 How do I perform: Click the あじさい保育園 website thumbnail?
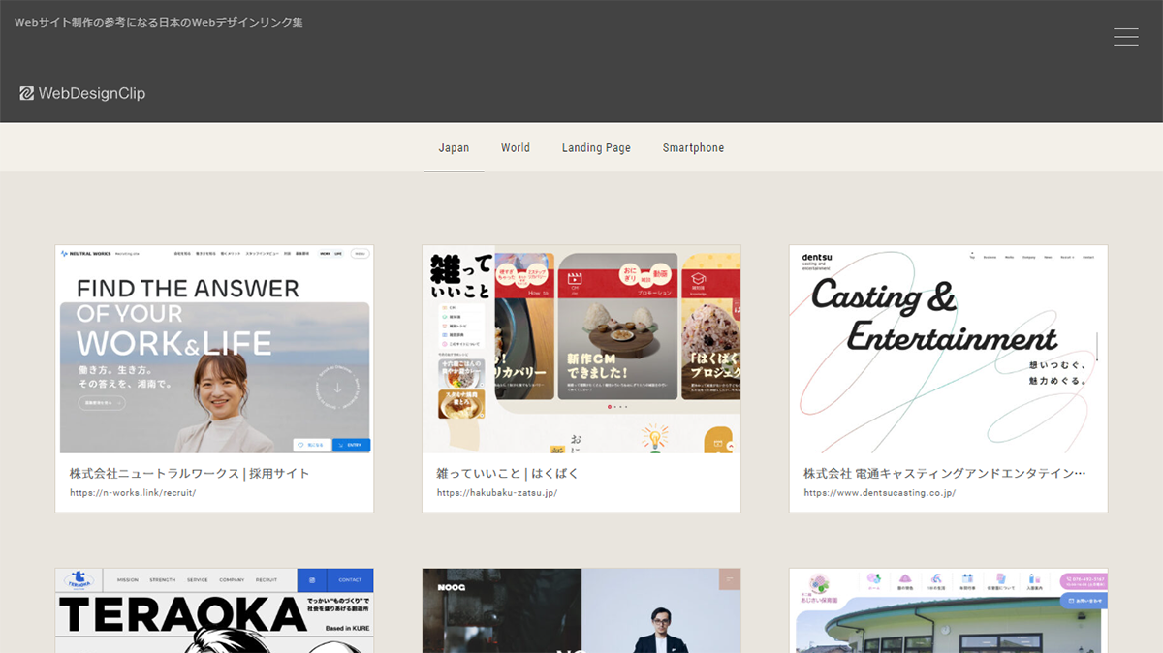pyautogui.click(x=948, y=611)
